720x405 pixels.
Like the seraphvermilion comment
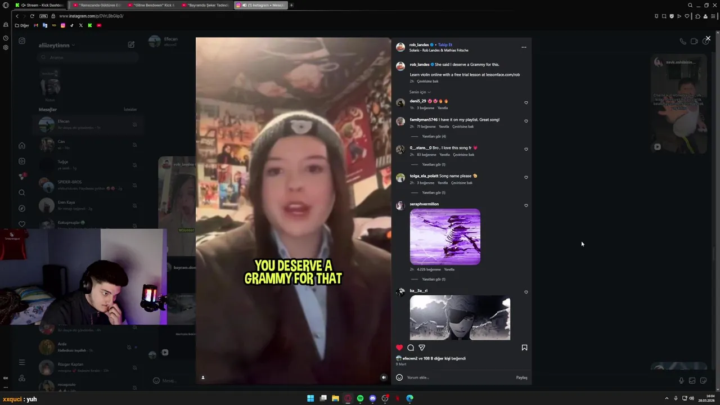526,205
